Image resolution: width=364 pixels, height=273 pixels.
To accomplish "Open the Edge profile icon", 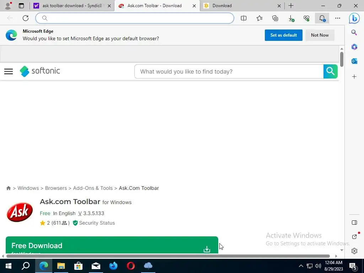I will (9, 6).
